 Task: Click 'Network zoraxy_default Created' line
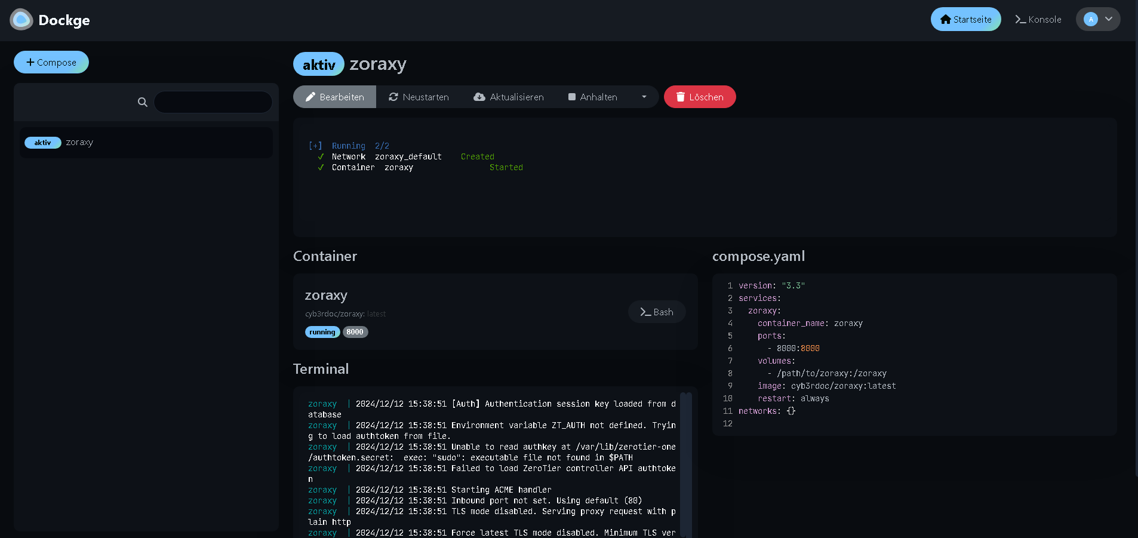(406, 156)
